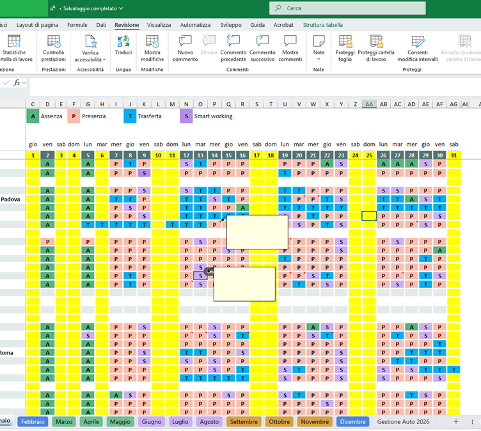Switch to the Sviluppo tab
The height and width of the screenshot is (431, 481).
coord(231,25)
